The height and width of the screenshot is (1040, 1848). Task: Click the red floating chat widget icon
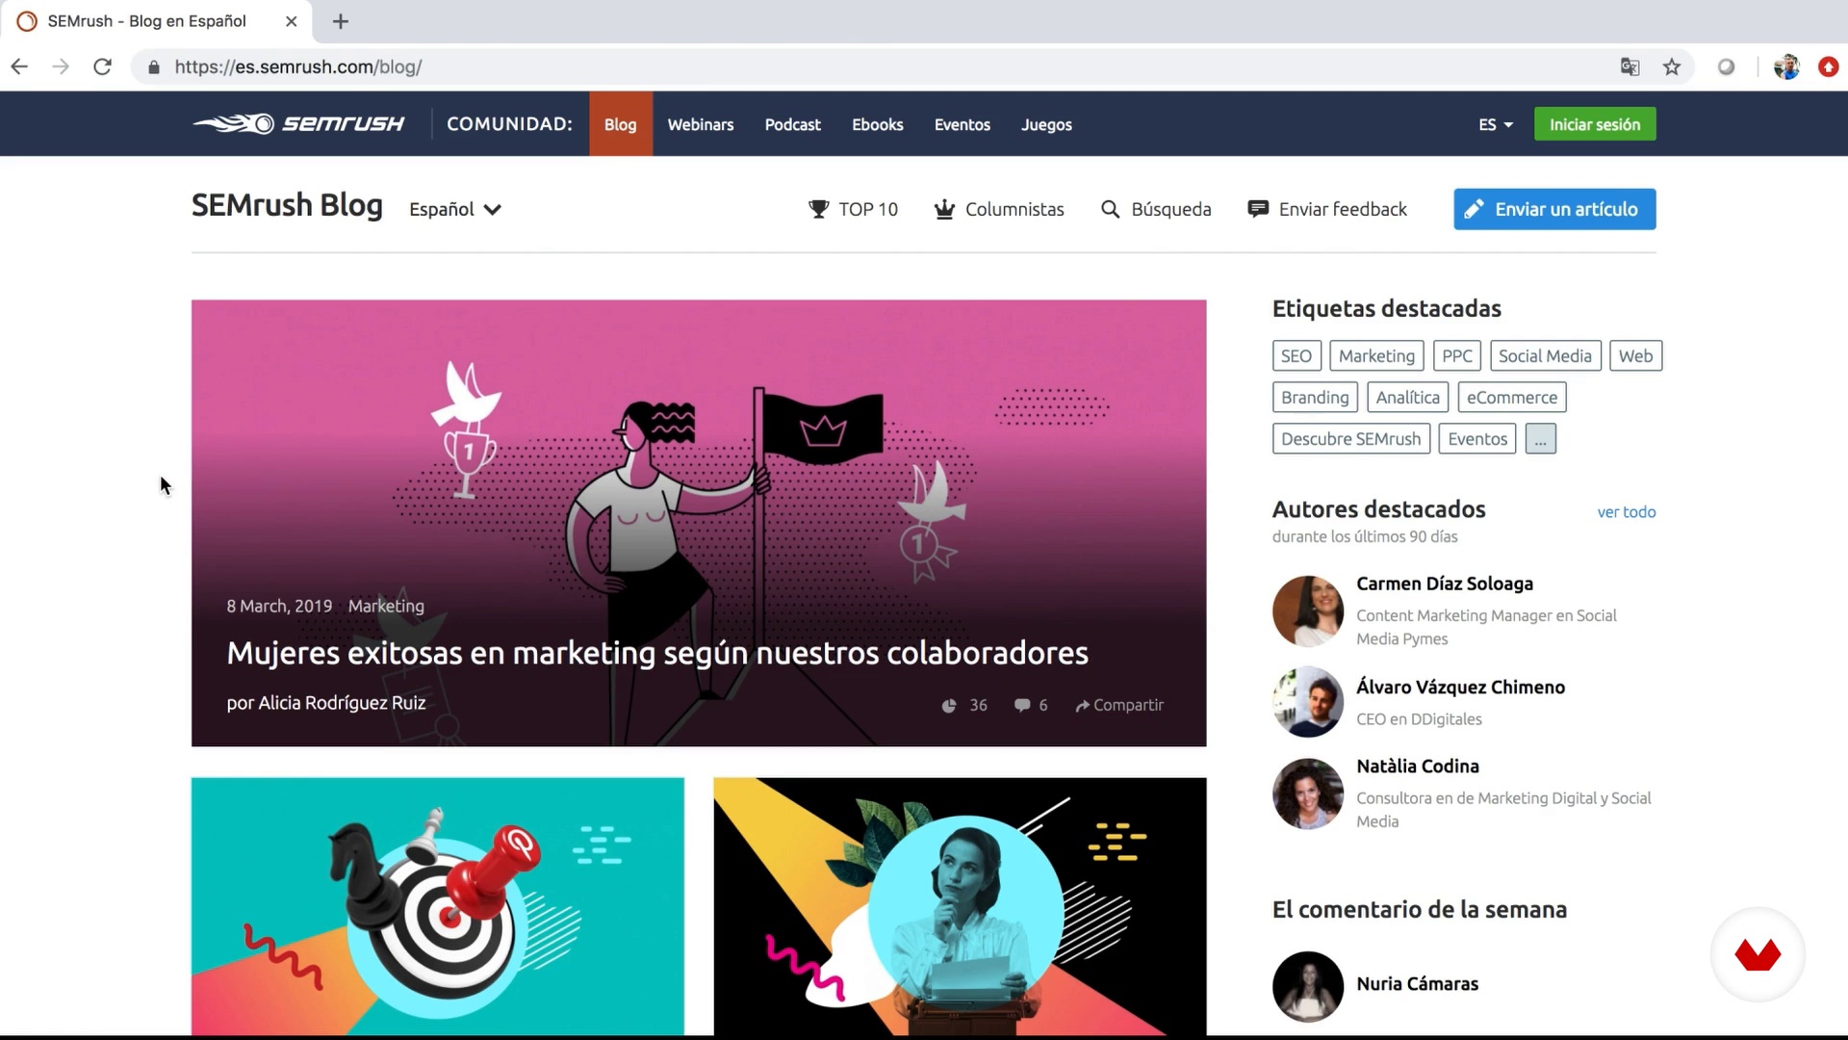[1758, 954]
